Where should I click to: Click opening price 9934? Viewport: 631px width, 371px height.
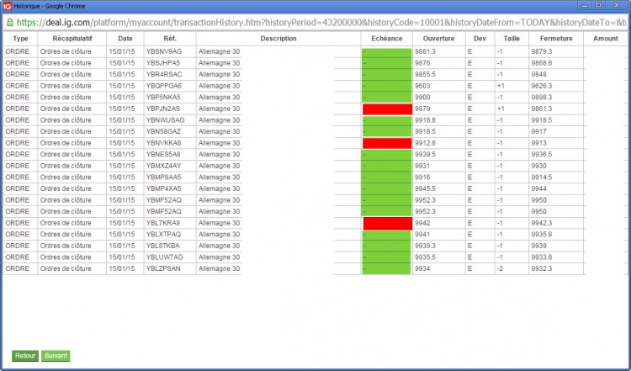[x=422, y=268]
